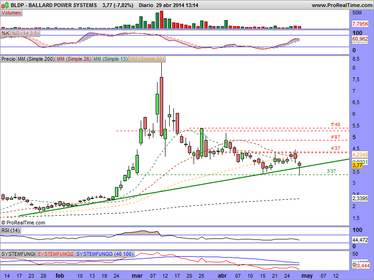This screenshot has height=280, width=374.
Task: Select the SYSTEMFUNGI2 indicator label
Action: tap(56, 254)
